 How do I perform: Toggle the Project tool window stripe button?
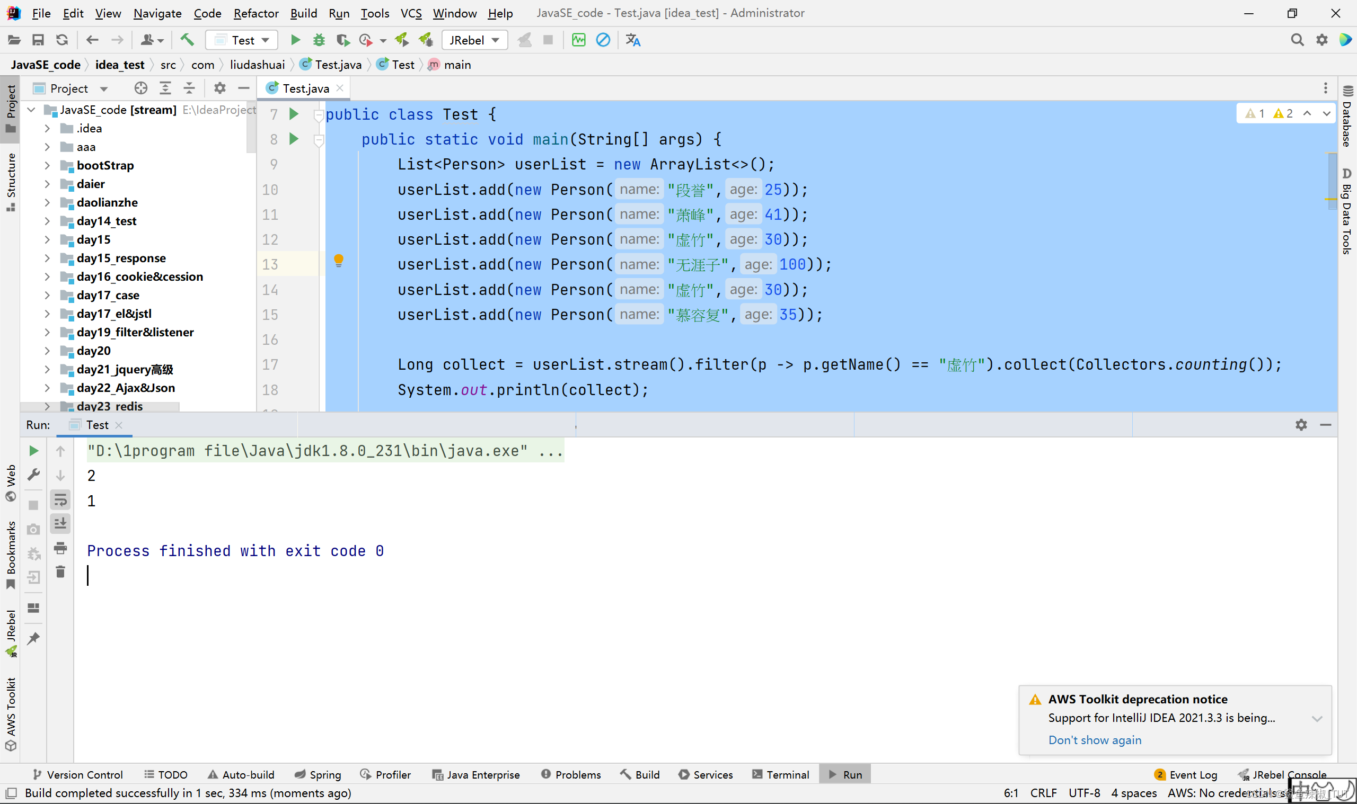click(x=10, y=109)
